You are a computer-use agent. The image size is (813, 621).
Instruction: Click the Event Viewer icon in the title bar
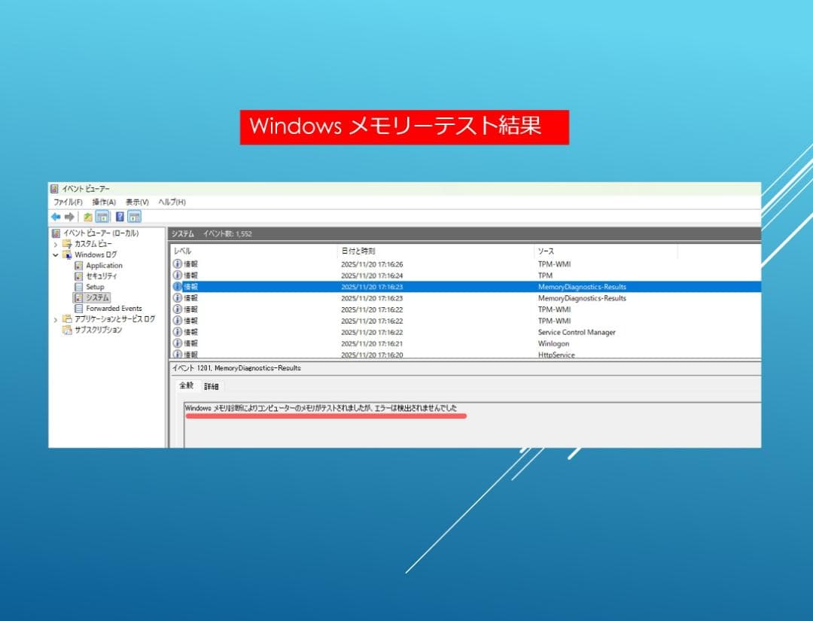point(53,187)
